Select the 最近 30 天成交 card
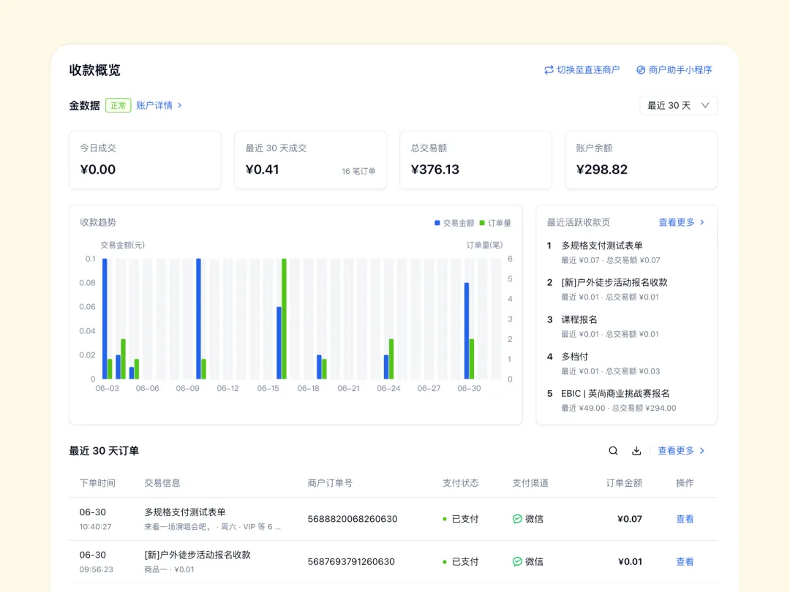790x592 pixels. coord(310,160)
